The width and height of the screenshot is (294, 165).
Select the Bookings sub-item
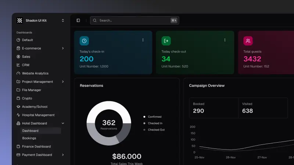point(29,138)
